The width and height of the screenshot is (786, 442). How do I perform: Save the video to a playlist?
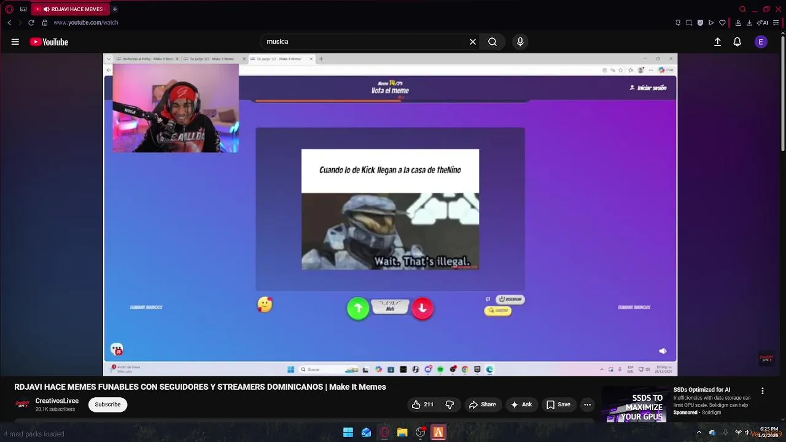click(558, 405)
